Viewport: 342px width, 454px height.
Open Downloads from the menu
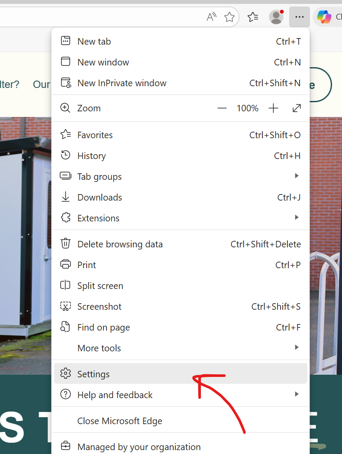coord(181,197)
